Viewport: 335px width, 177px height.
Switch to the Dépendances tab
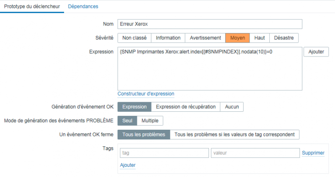(83, 6)
